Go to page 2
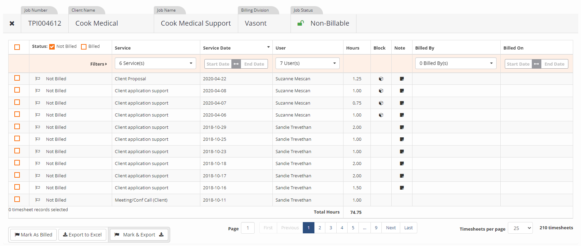 [x=320, y=228]
